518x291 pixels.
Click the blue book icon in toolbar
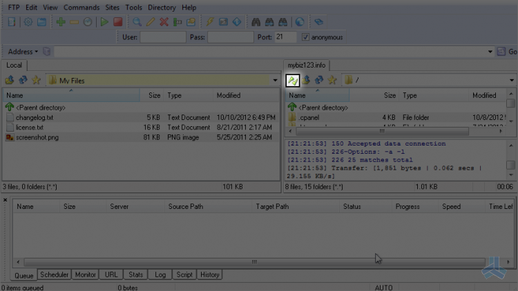coord(318,22)
